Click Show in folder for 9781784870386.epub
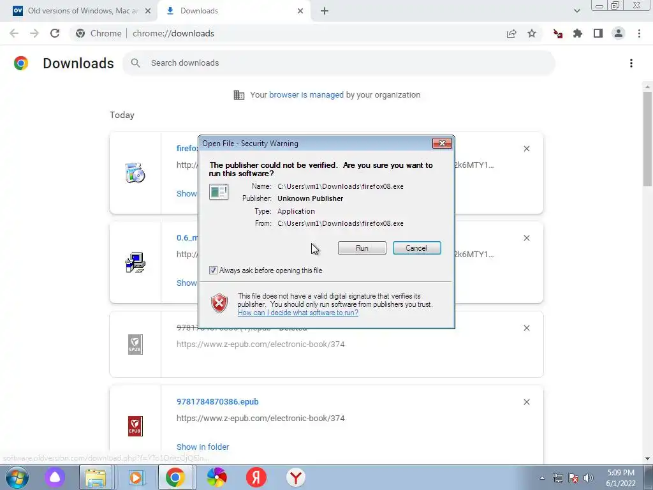Screen dimensions: 653x490 coord(203,447)
